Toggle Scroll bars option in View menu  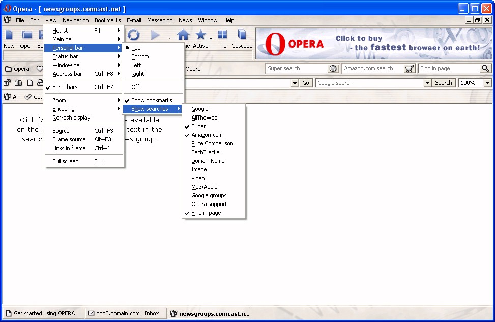point(65,87)
